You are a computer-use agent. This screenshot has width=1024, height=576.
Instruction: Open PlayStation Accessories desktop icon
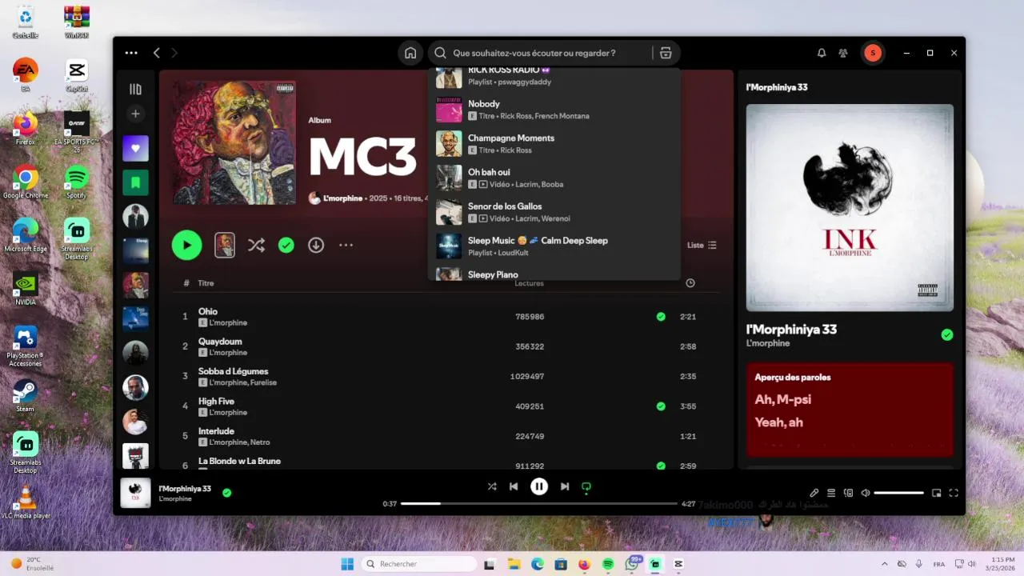coord(26,346)
